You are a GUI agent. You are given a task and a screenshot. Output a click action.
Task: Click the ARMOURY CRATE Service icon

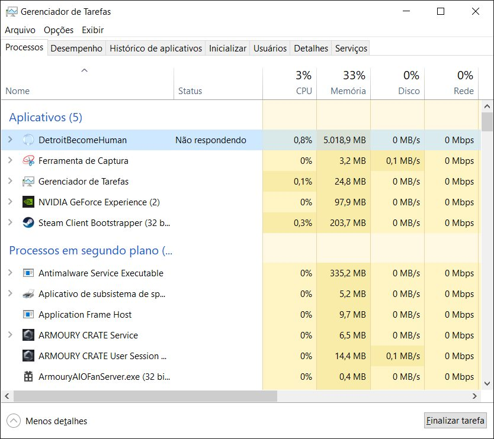click(28, 335)
